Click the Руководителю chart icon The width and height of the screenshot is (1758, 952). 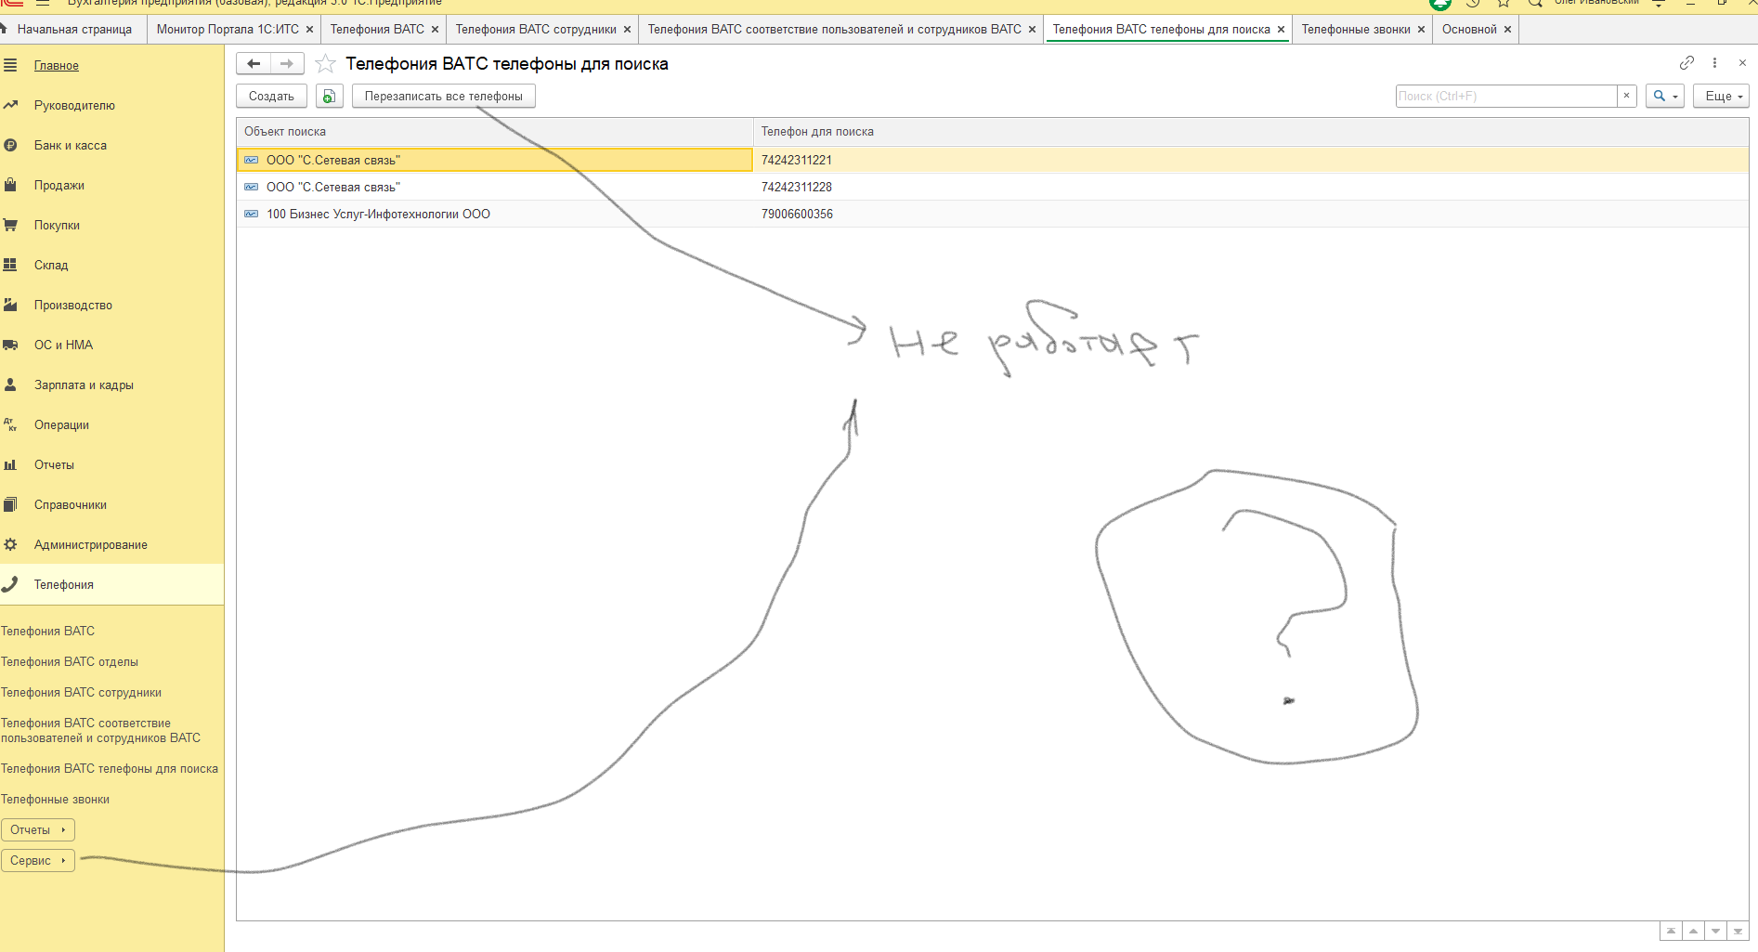pos(10,105)
